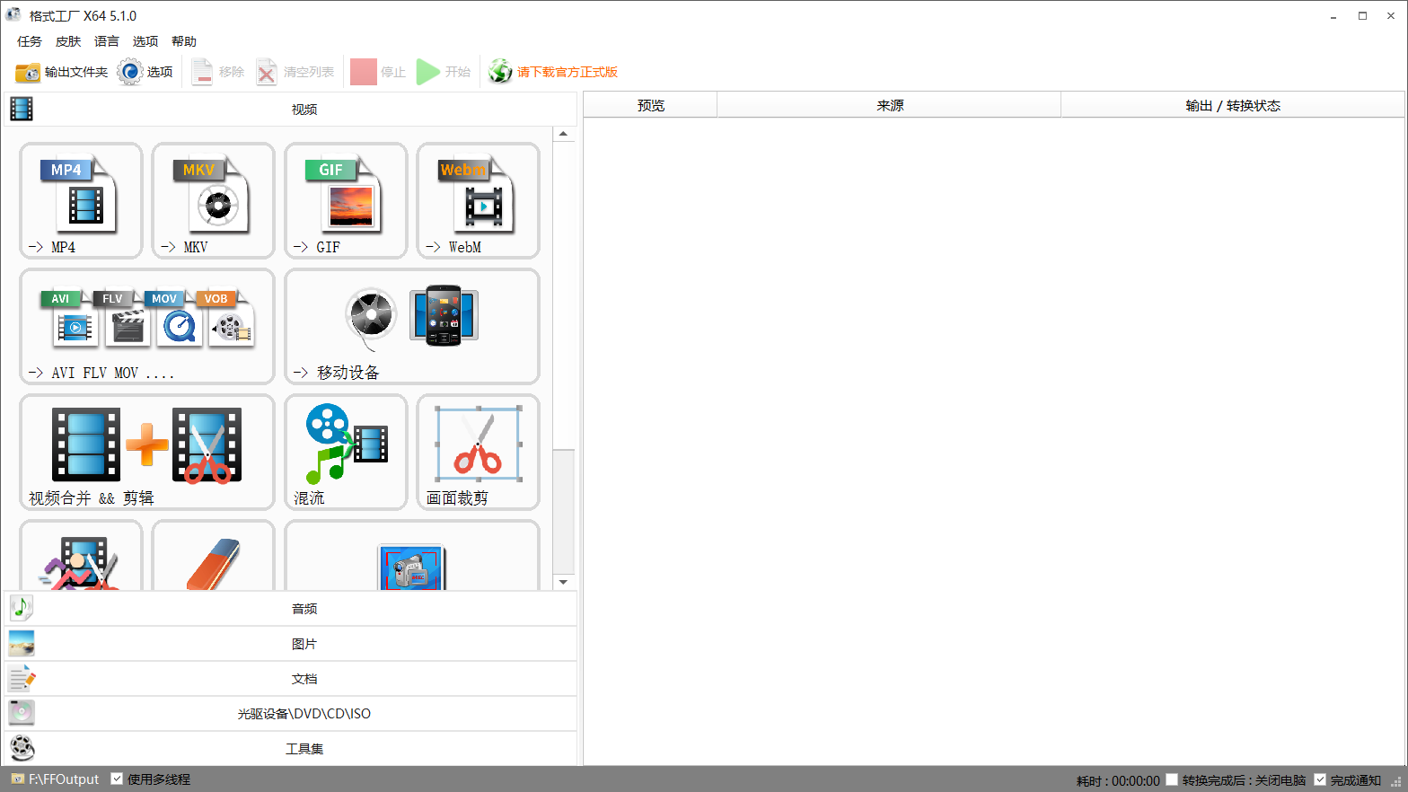Screen dimensions: 1408x792
Task: Open the 输出文件夹 output folder
Action: pos(61,72)
